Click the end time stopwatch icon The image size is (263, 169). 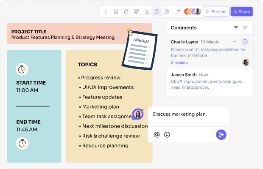[x=22, y=143]
